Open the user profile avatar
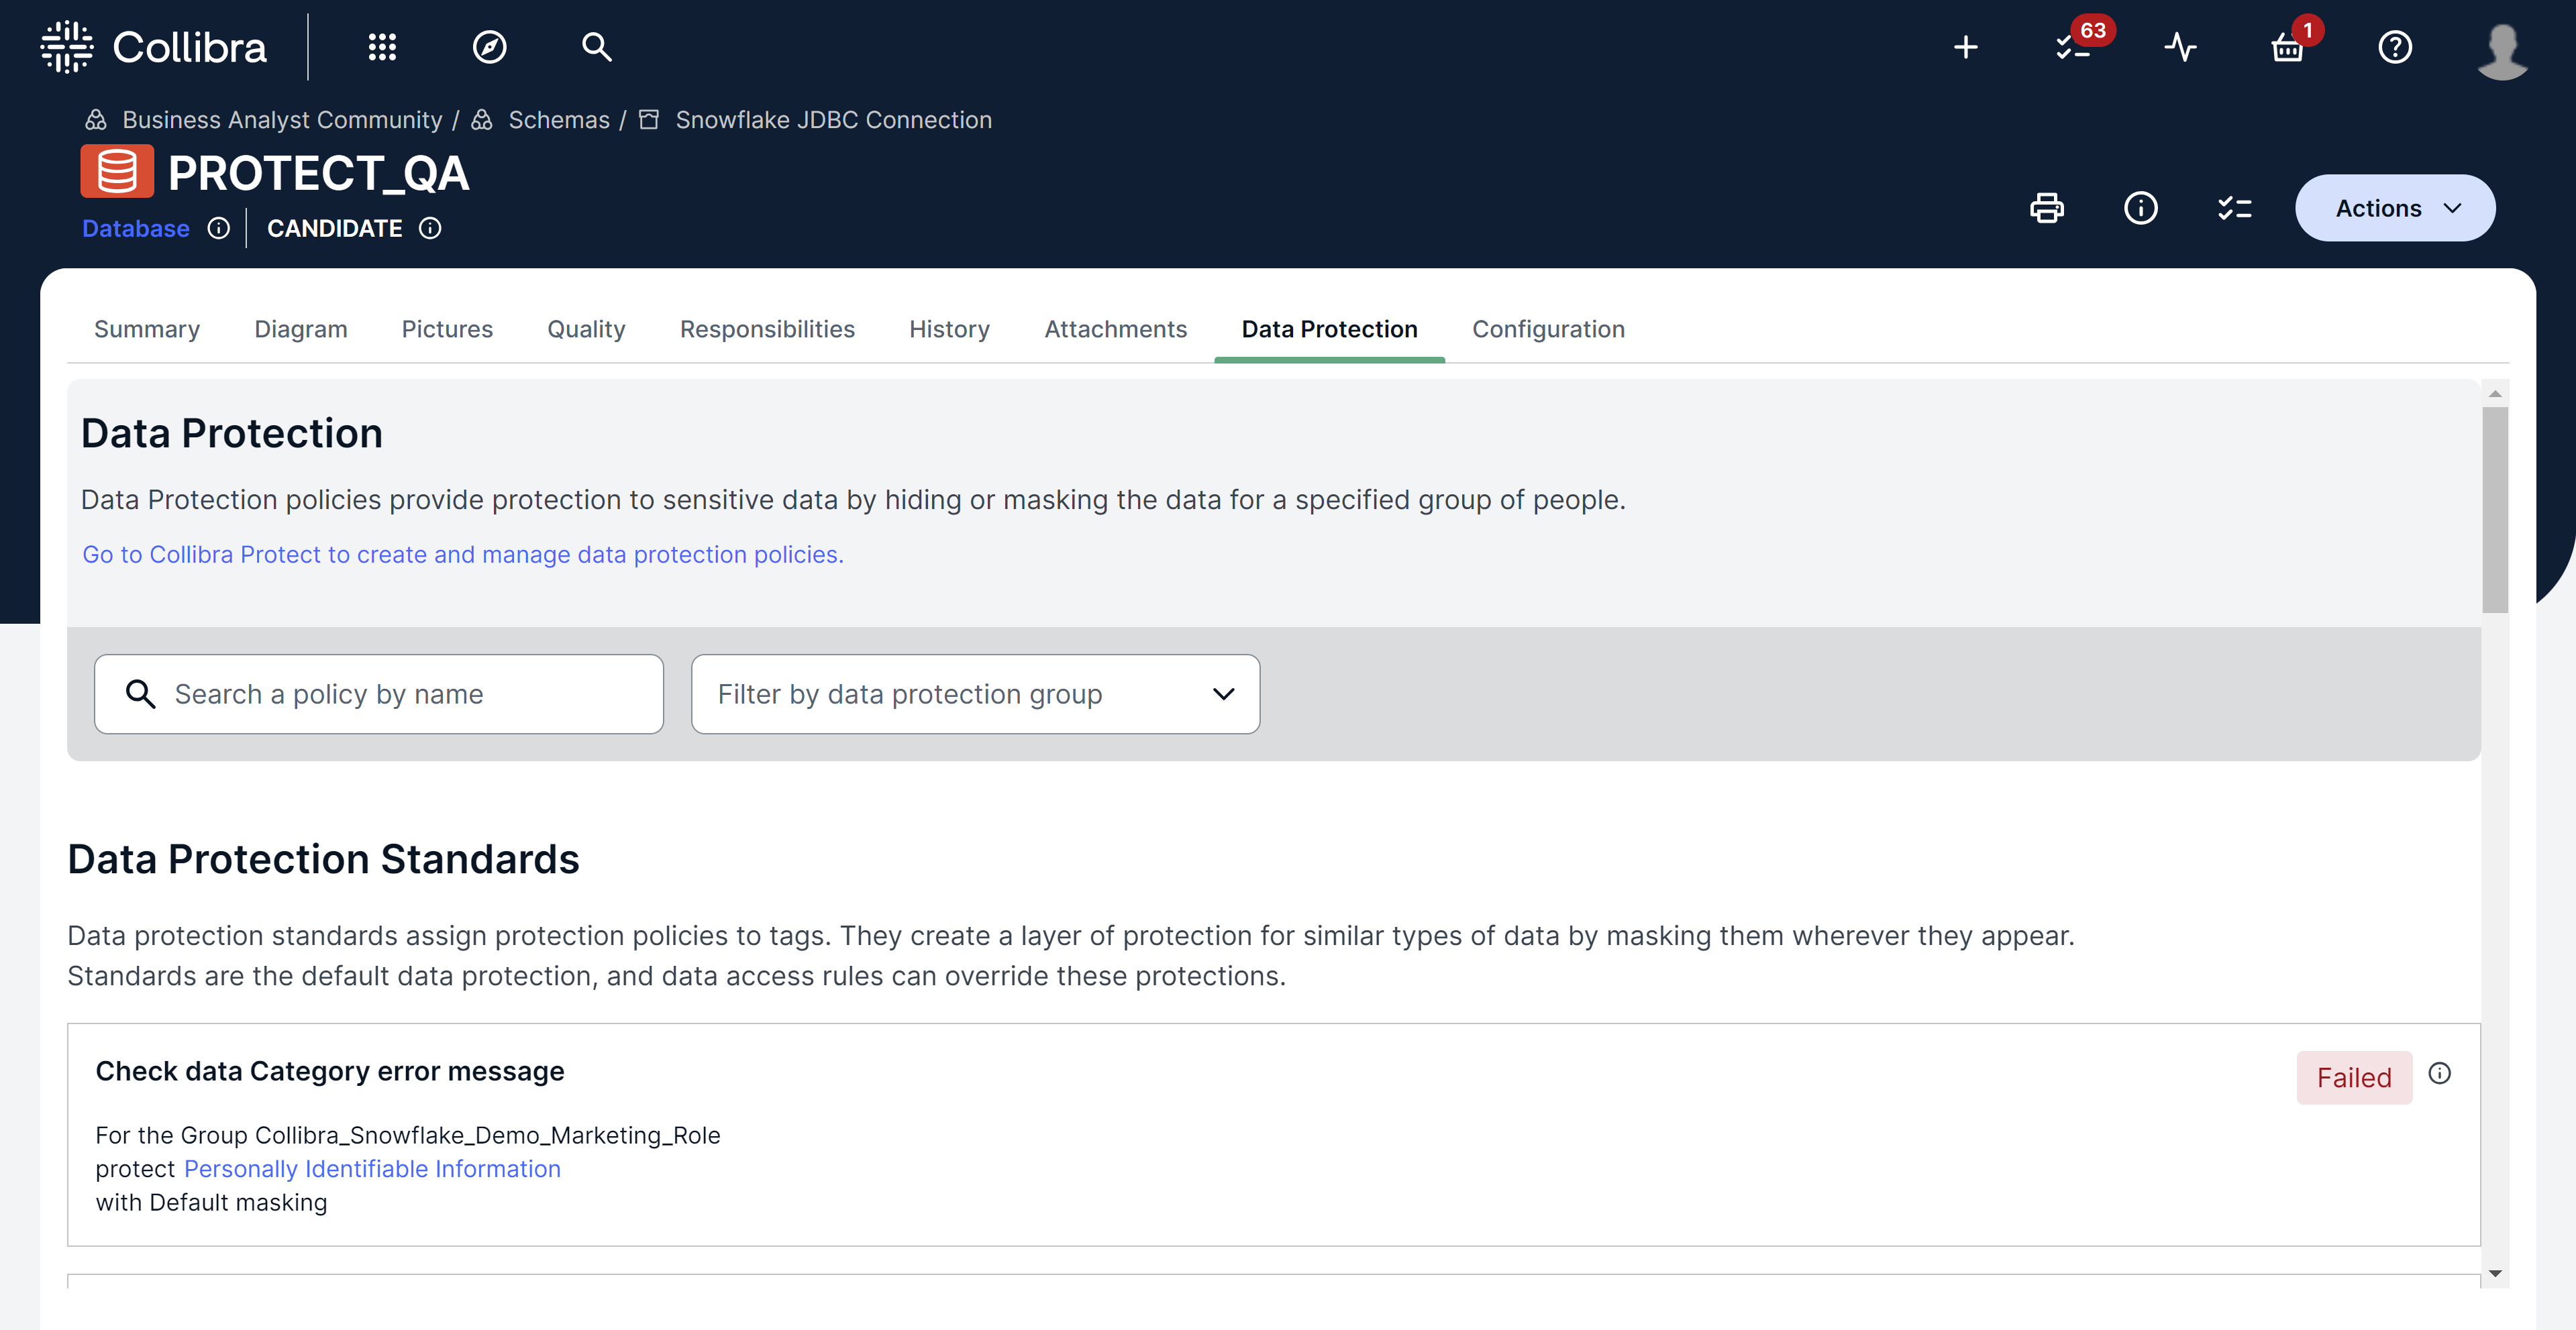The width and height of the screenshot is (2576, 1330). pos(2502,50)
